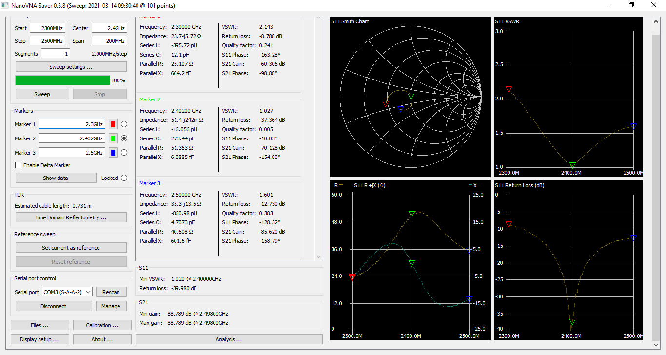This screenshot has height=355, width=666.
Task: Open the Calibration window
Action: tap(102, 325)
